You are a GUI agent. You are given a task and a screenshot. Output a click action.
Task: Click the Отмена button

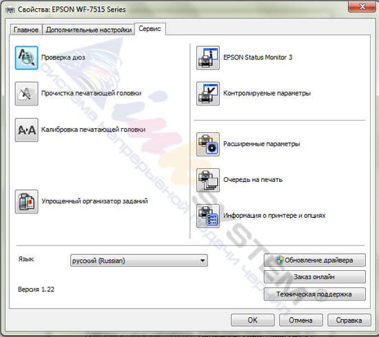[301, 320]
